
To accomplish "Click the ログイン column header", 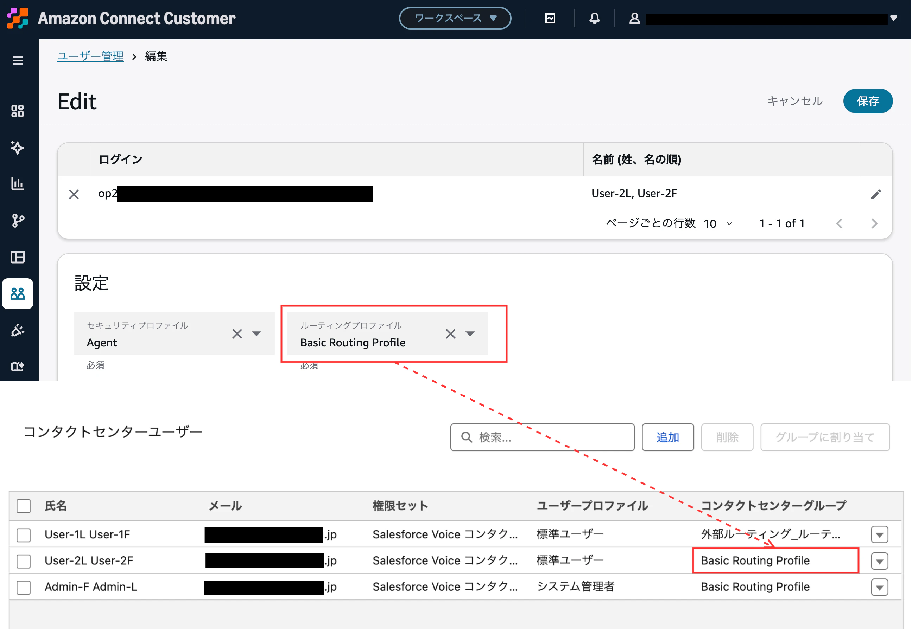I will click(120, 160).
